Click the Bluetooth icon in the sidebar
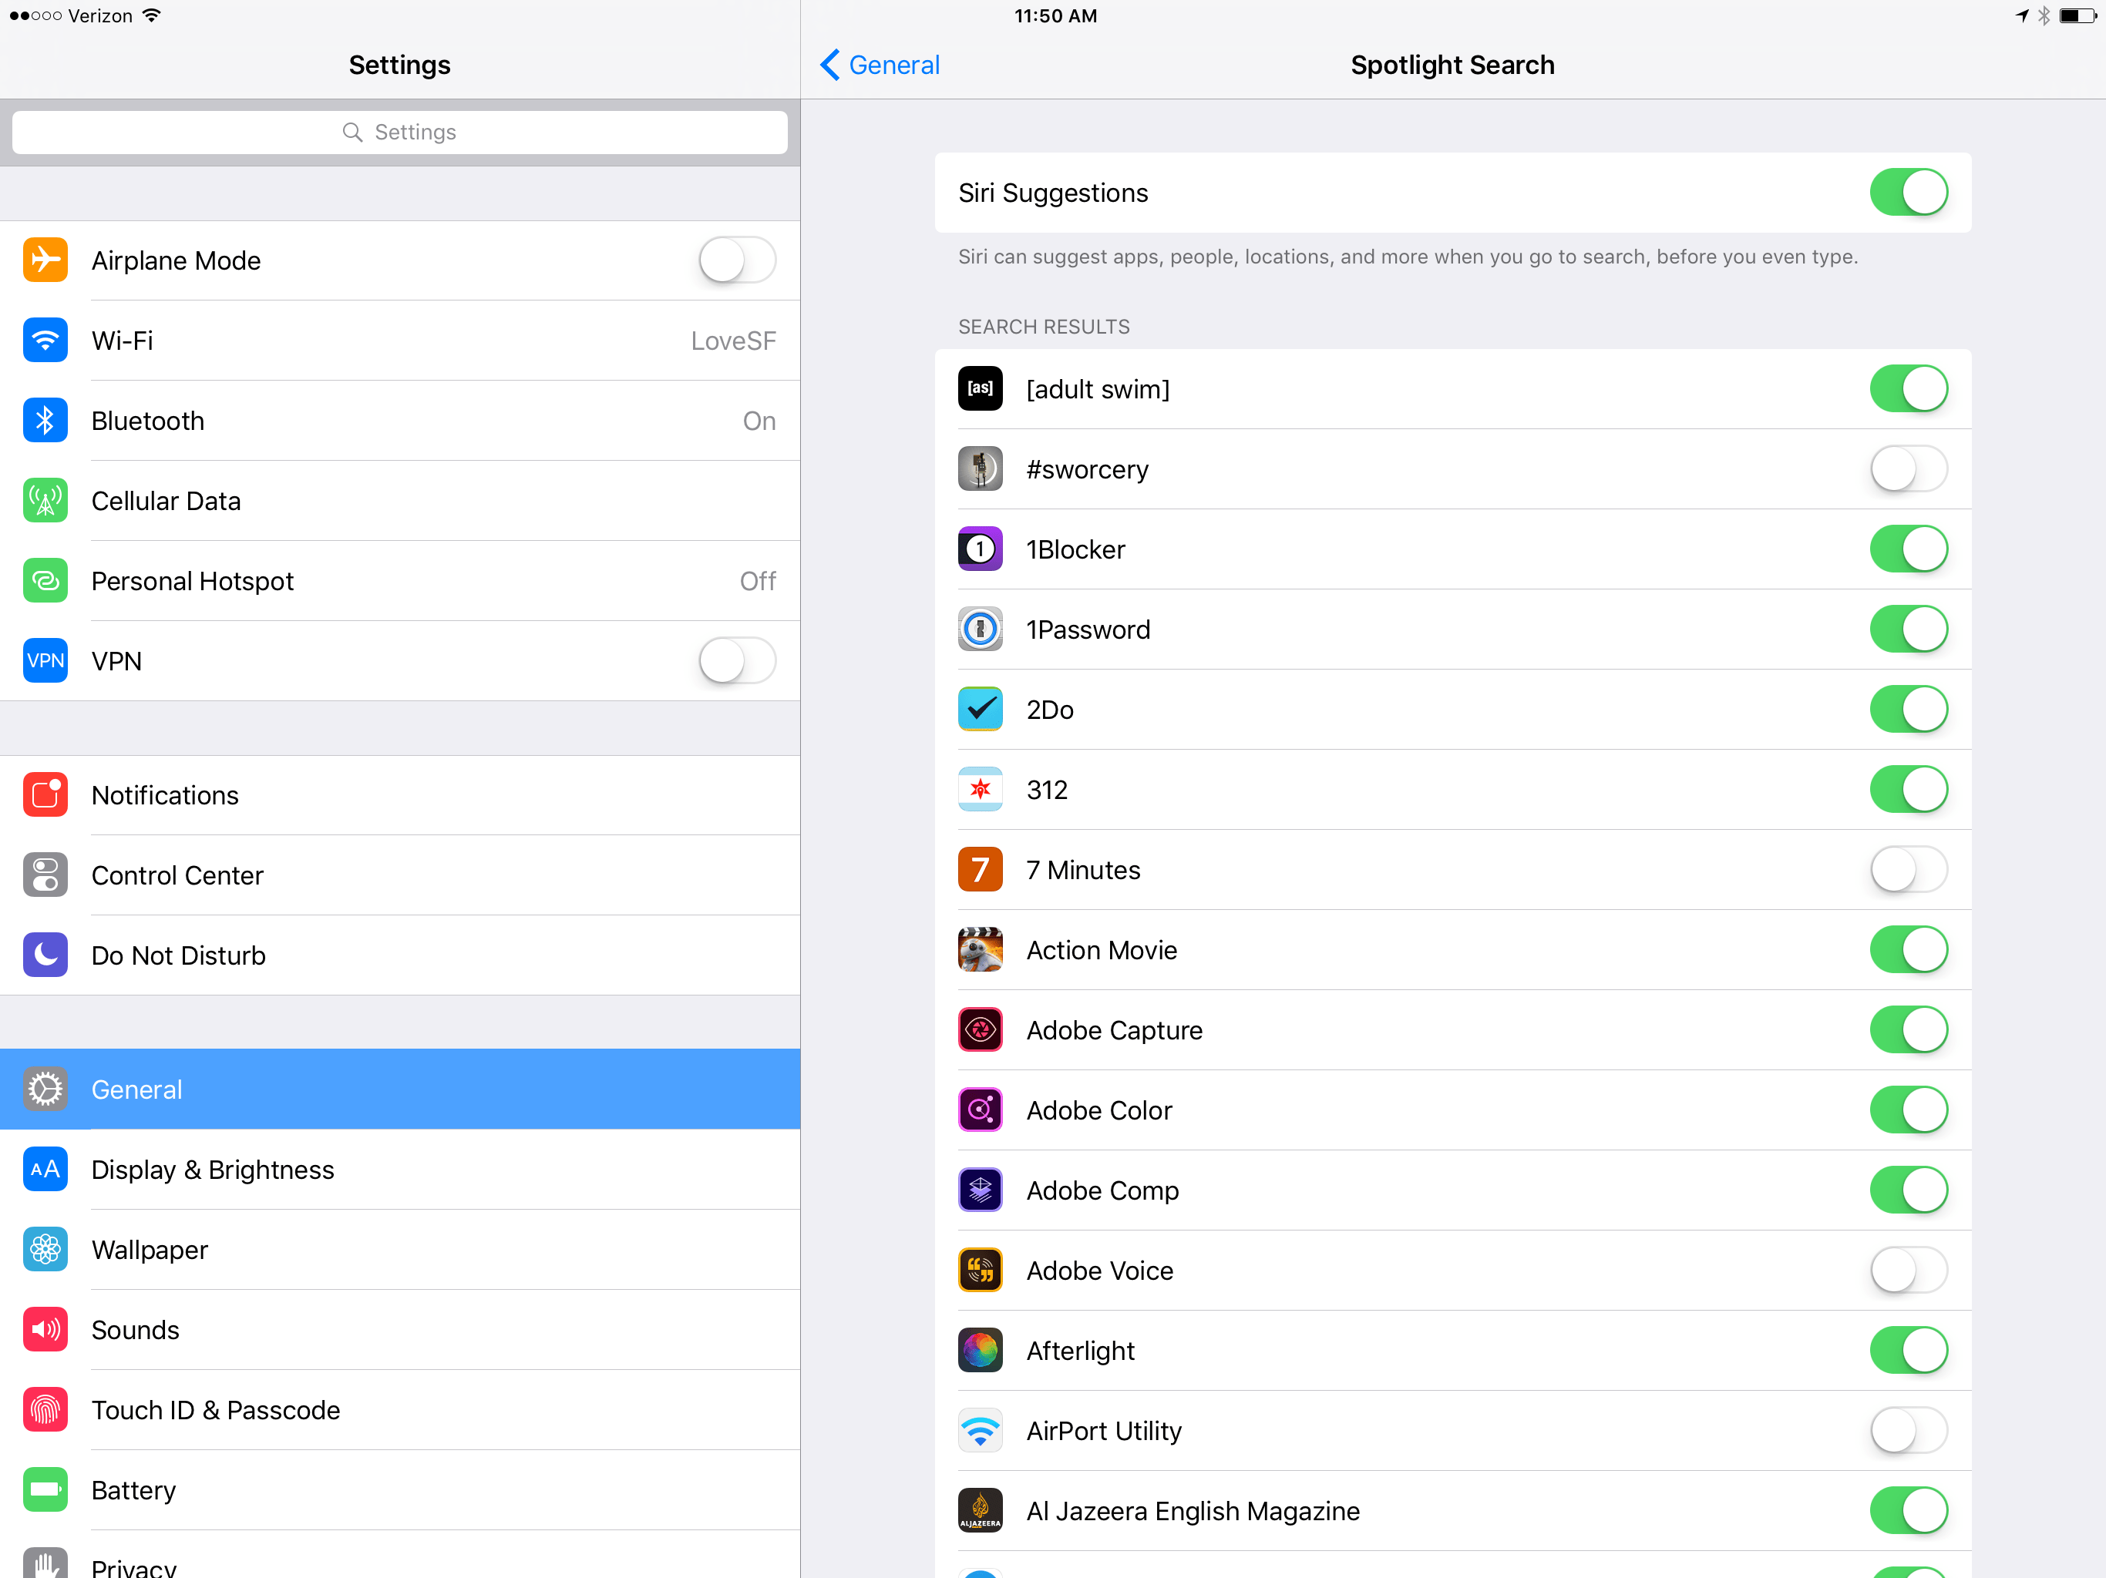 pos(45,420)
